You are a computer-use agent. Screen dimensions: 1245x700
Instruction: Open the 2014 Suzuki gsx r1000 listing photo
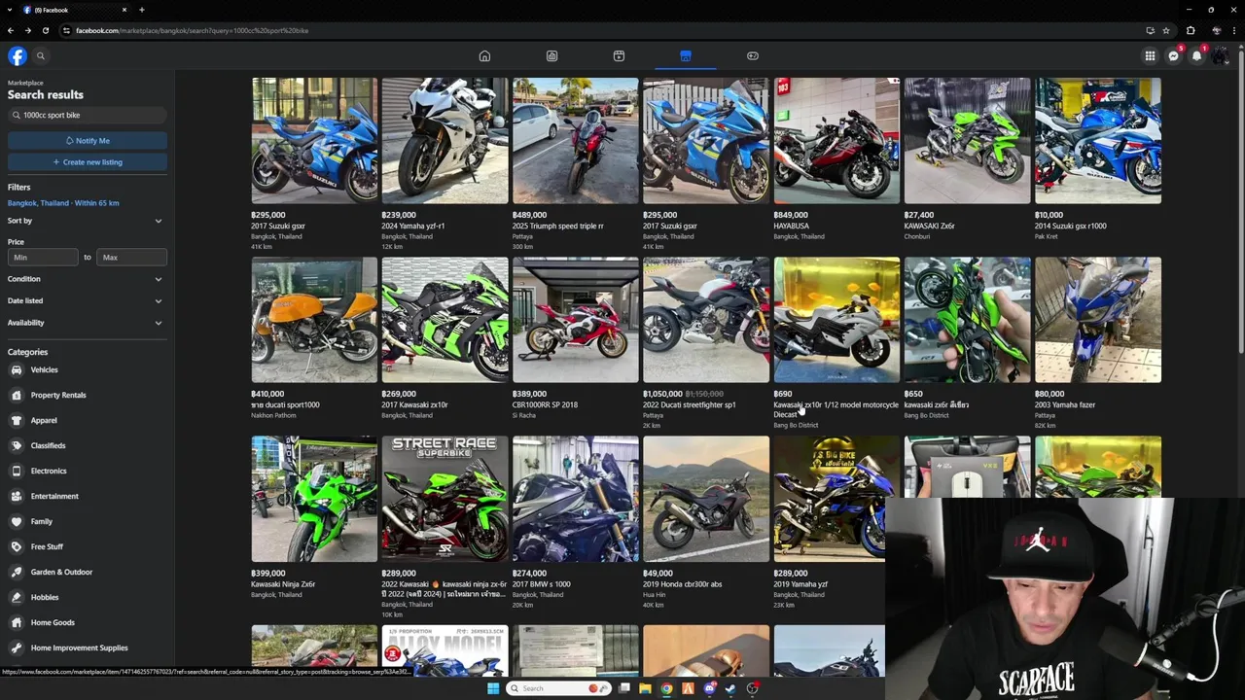coord(1098,141)
